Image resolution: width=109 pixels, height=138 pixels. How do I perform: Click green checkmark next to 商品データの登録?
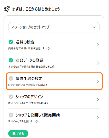[x=11, y=60]
